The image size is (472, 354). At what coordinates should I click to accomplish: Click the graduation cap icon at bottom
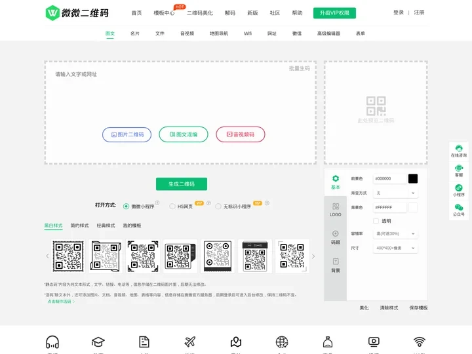(98, 342)
